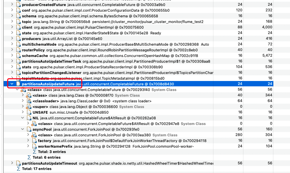The image size is (290, 173).
Task: Click the partitionsAutoUpdateTimeout object icon
Action: [18, 163]
